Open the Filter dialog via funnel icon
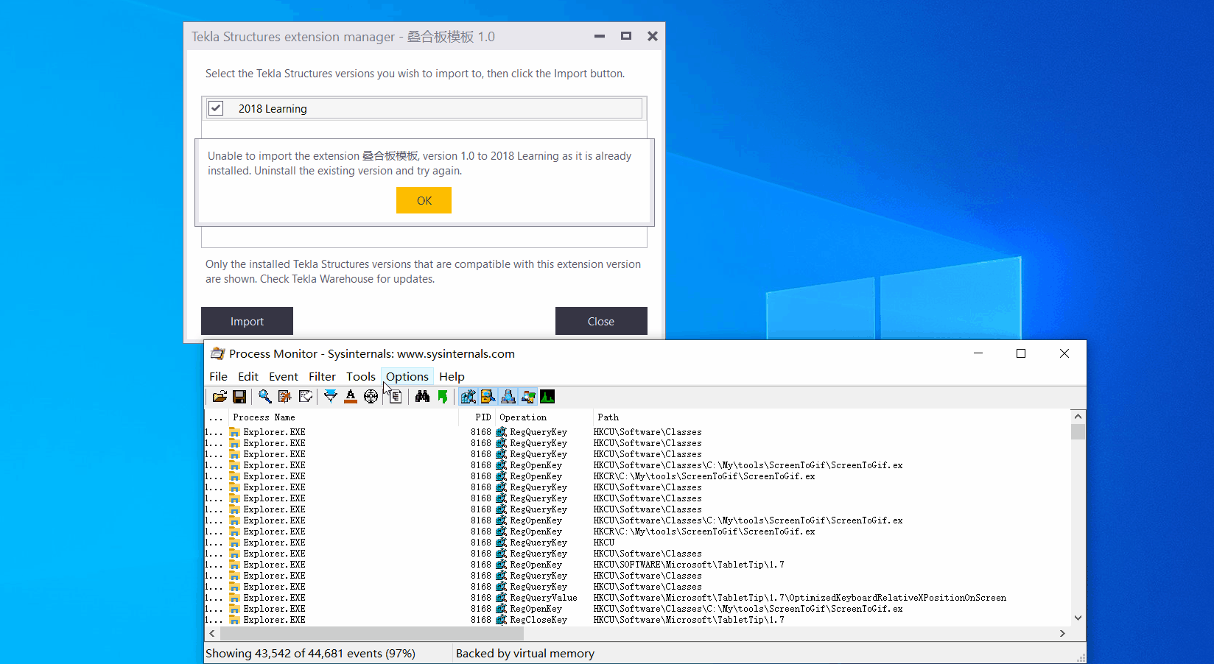 point(330,396)
